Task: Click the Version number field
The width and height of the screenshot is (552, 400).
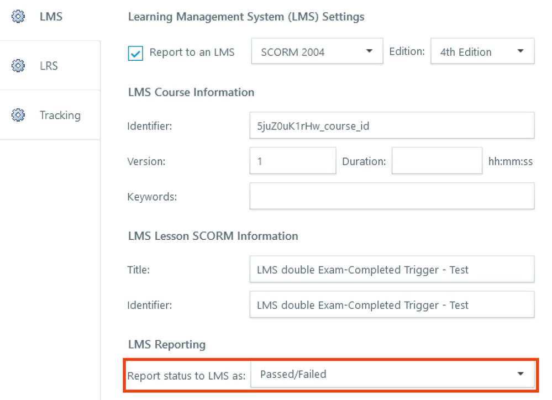Action: 292,161
